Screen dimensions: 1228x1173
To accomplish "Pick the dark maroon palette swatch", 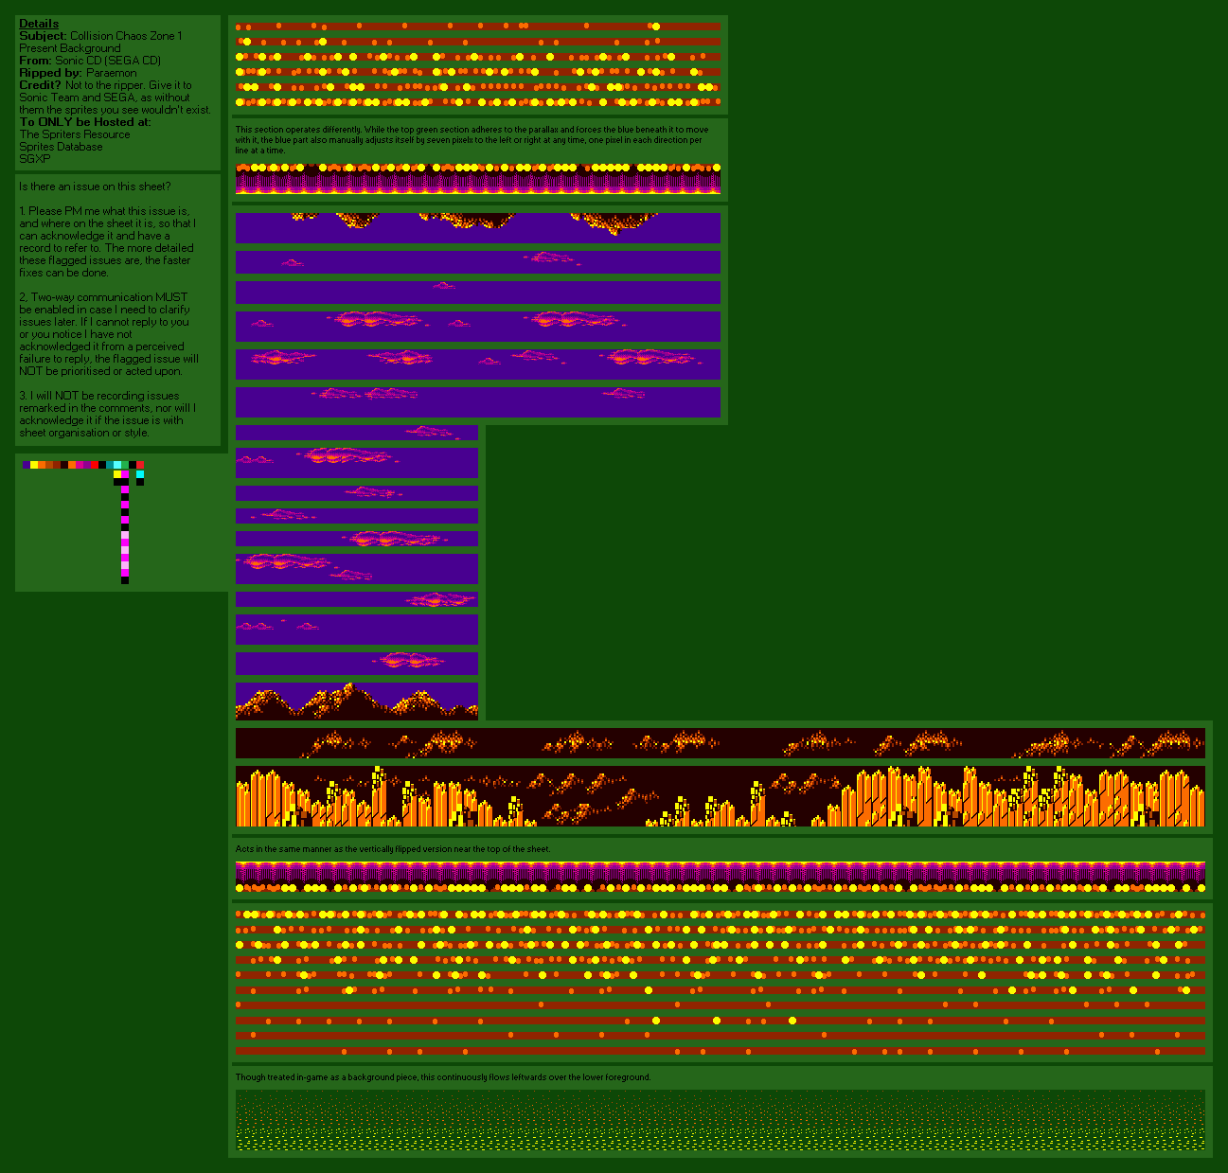I will [x=64, y=465].
